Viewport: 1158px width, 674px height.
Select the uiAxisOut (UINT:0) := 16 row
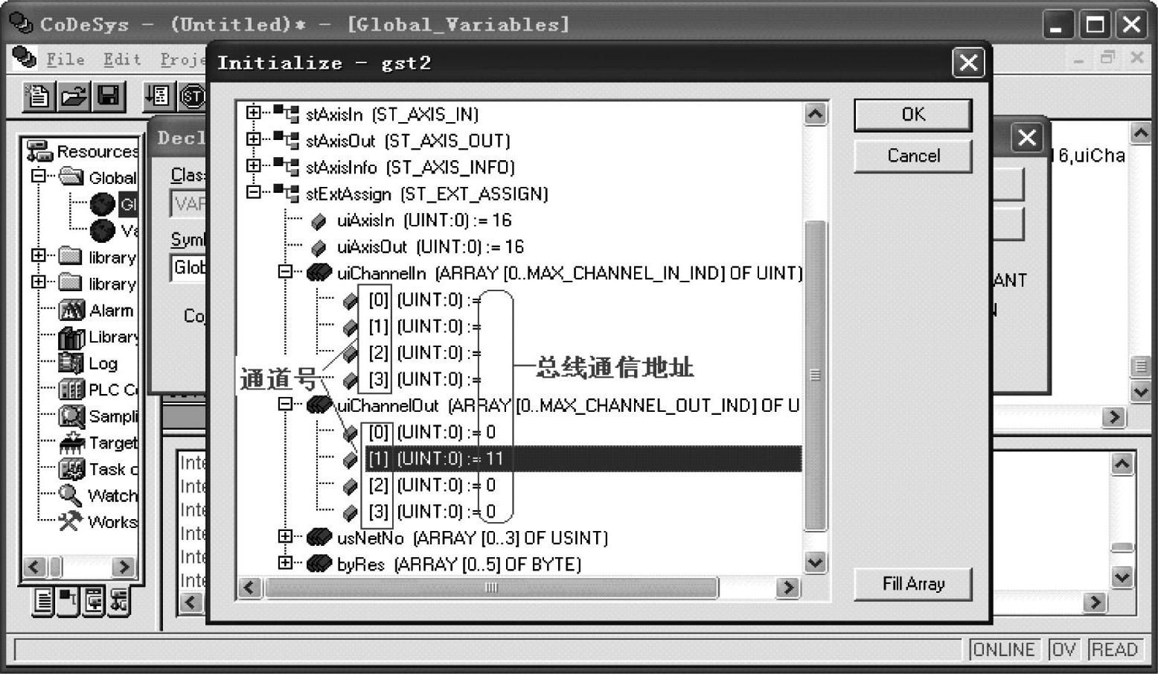pos(430,247)
